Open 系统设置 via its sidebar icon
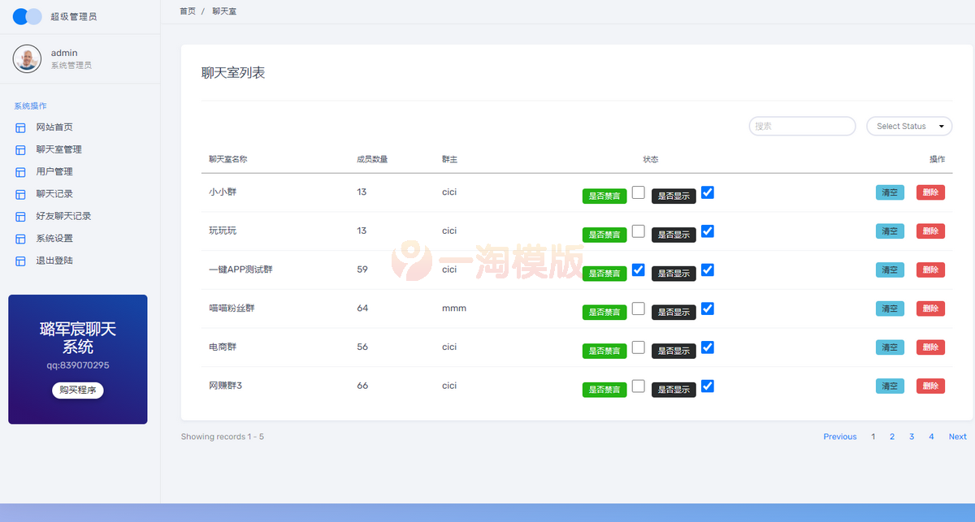 [19, 238]
